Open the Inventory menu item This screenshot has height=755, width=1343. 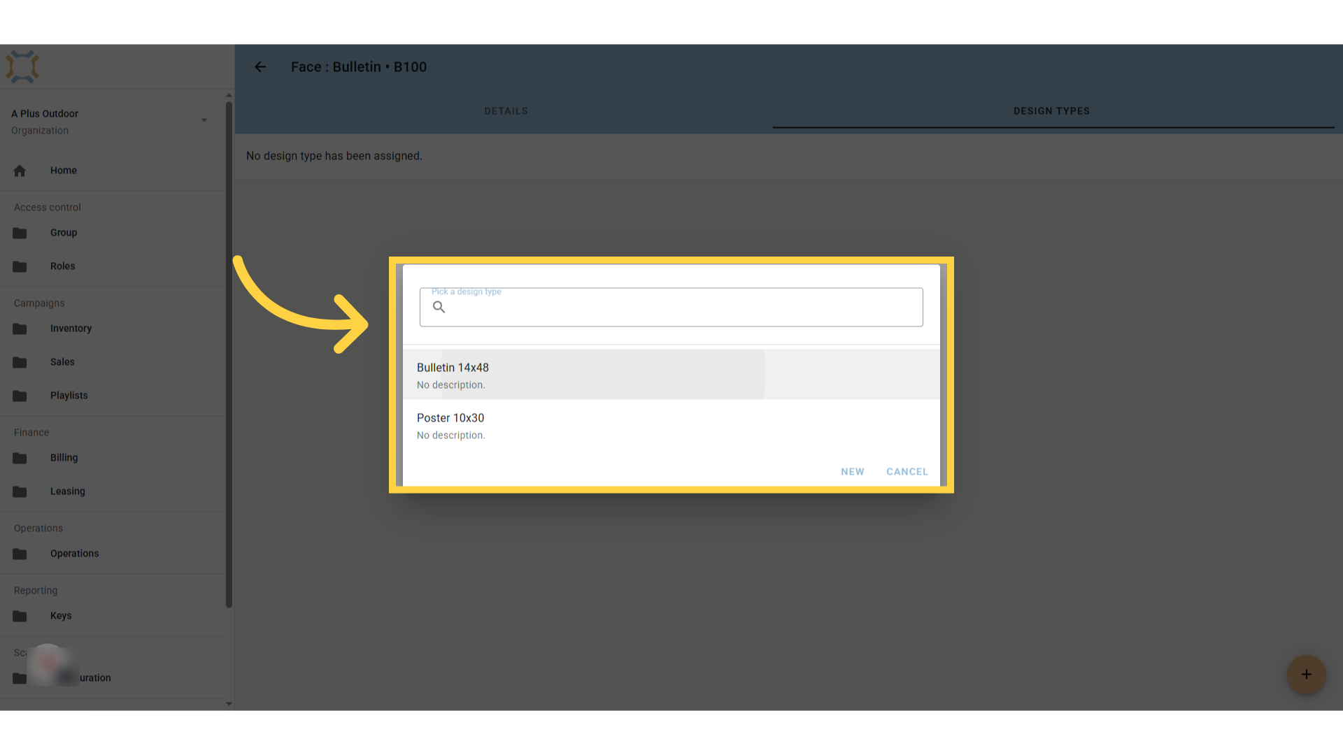113,329
